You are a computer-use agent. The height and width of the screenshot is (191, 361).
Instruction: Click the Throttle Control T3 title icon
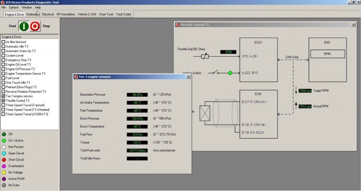177,25
